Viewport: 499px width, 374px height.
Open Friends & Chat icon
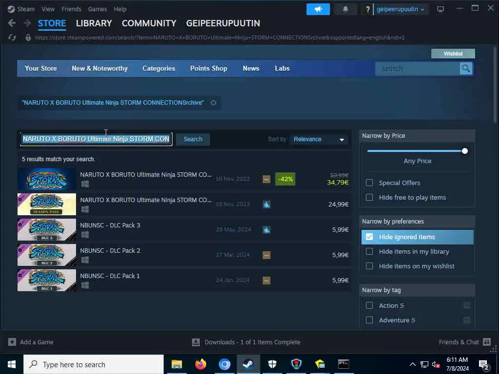[x=487, y=342]
